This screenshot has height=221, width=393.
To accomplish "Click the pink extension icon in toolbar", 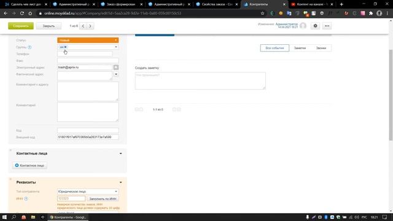I will 363,14.
